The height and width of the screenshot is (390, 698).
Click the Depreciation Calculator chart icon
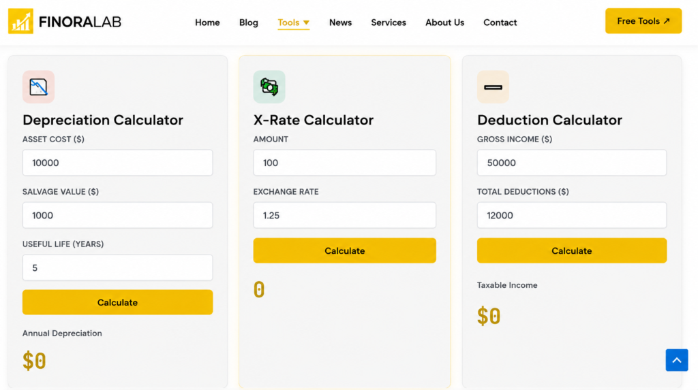[x=38, y=86]
